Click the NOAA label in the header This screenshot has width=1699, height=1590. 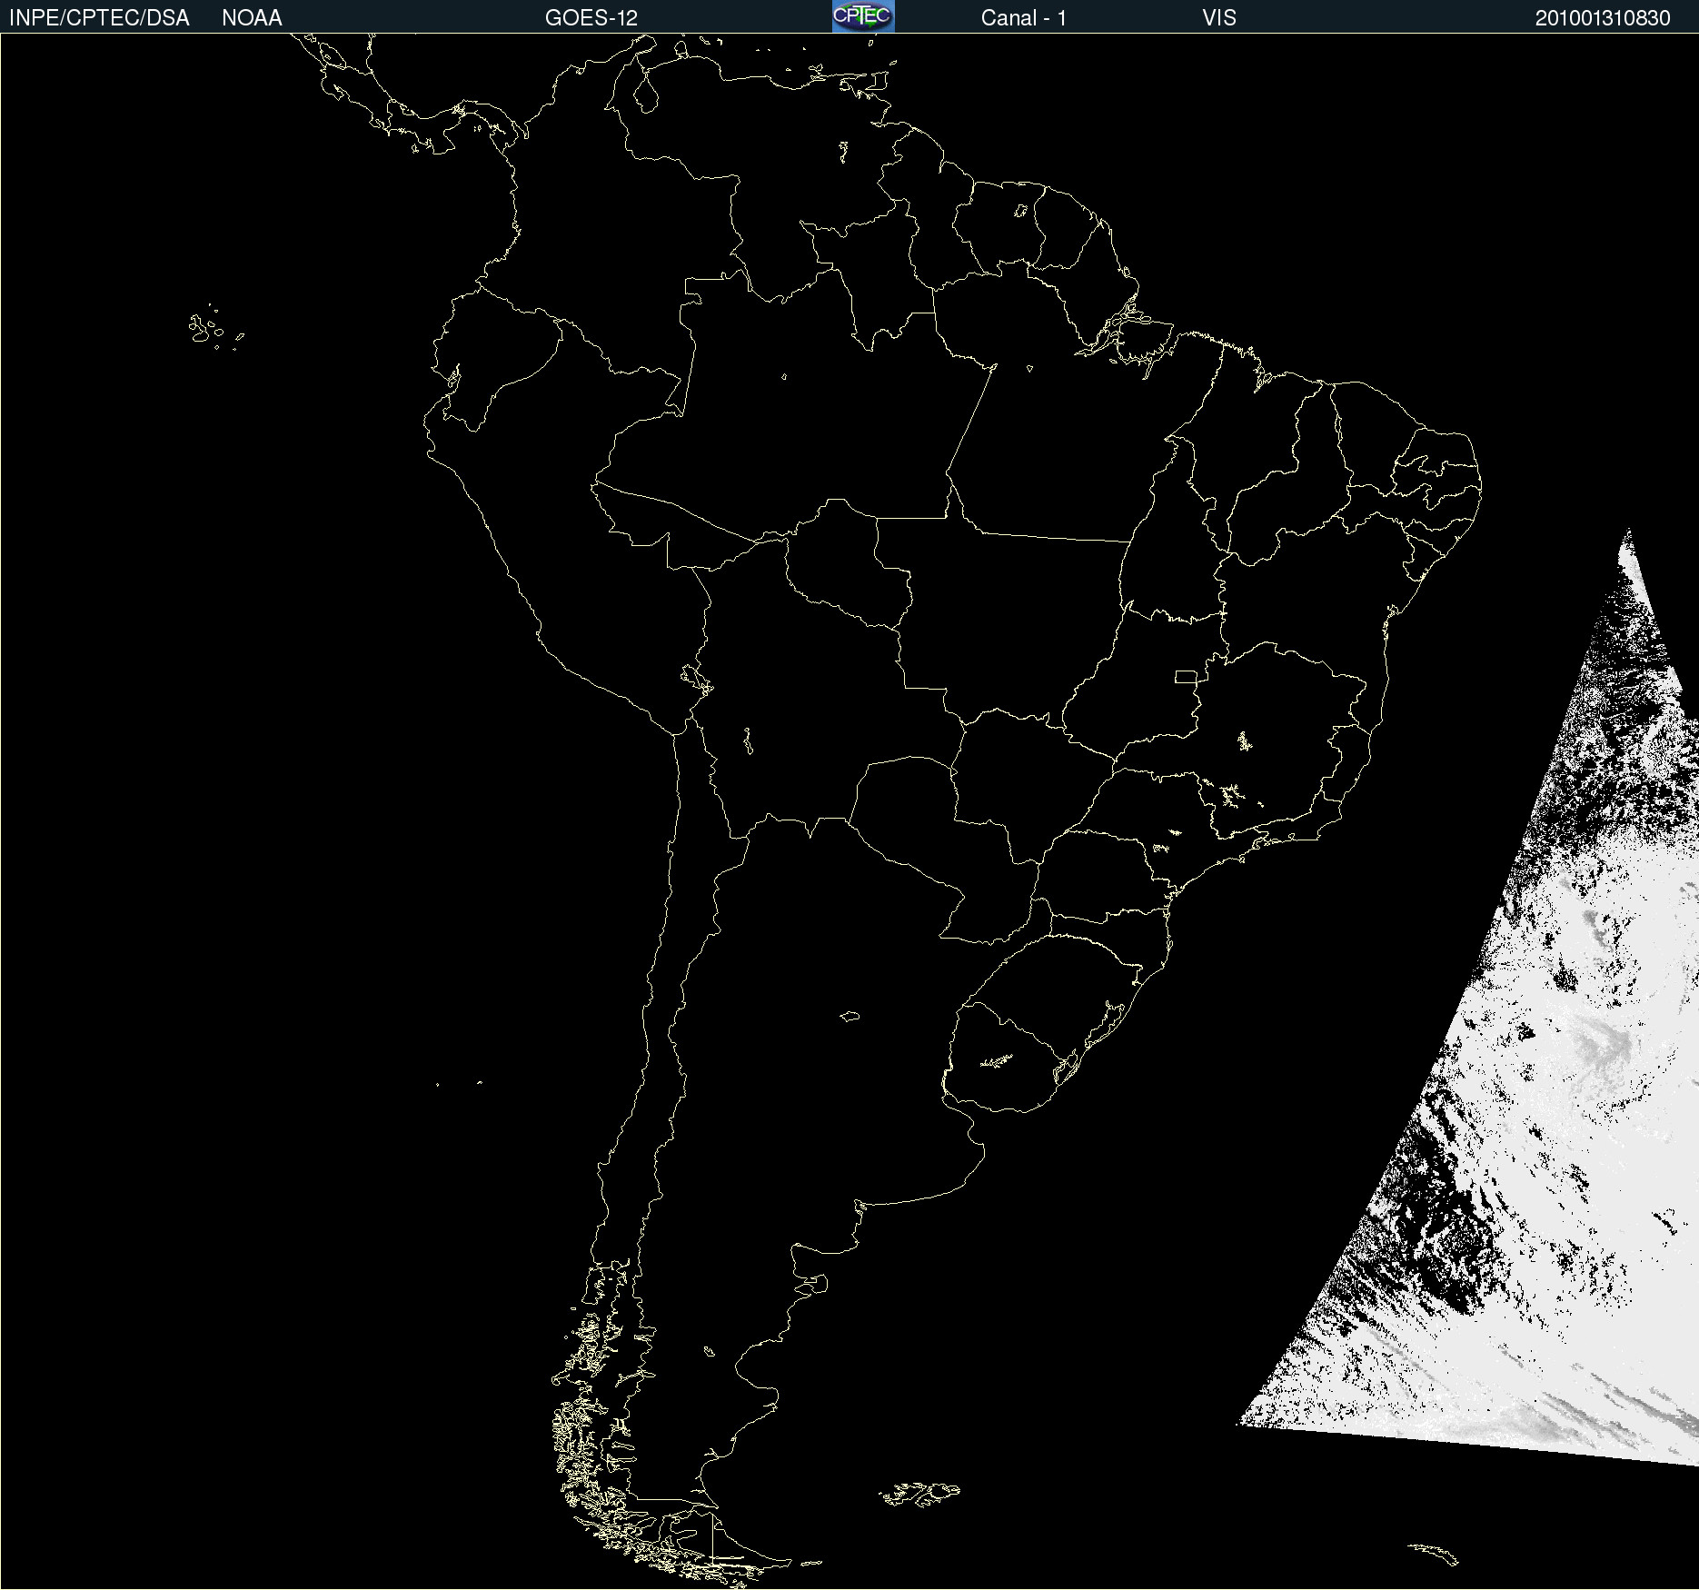click(252, 18)
